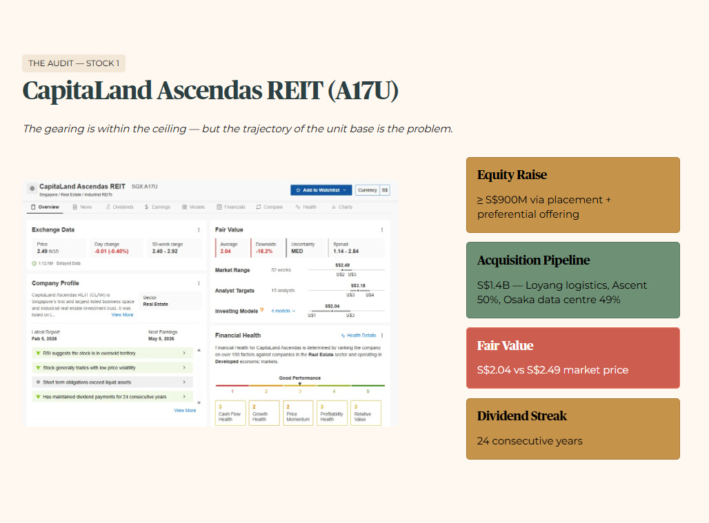
Task: Click the Add to Watchlist button
Action: [321, 190]
